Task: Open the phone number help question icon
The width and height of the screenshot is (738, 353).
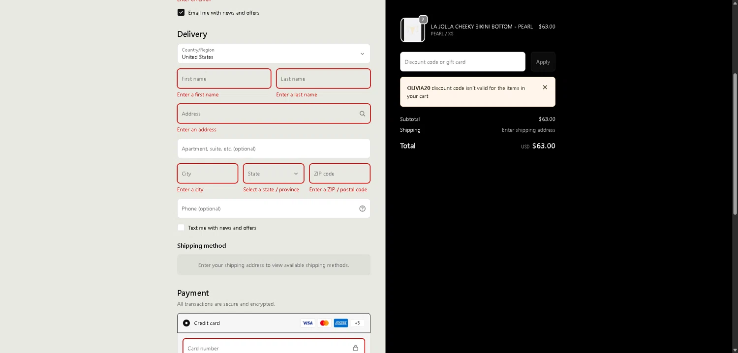Action: 362,208
